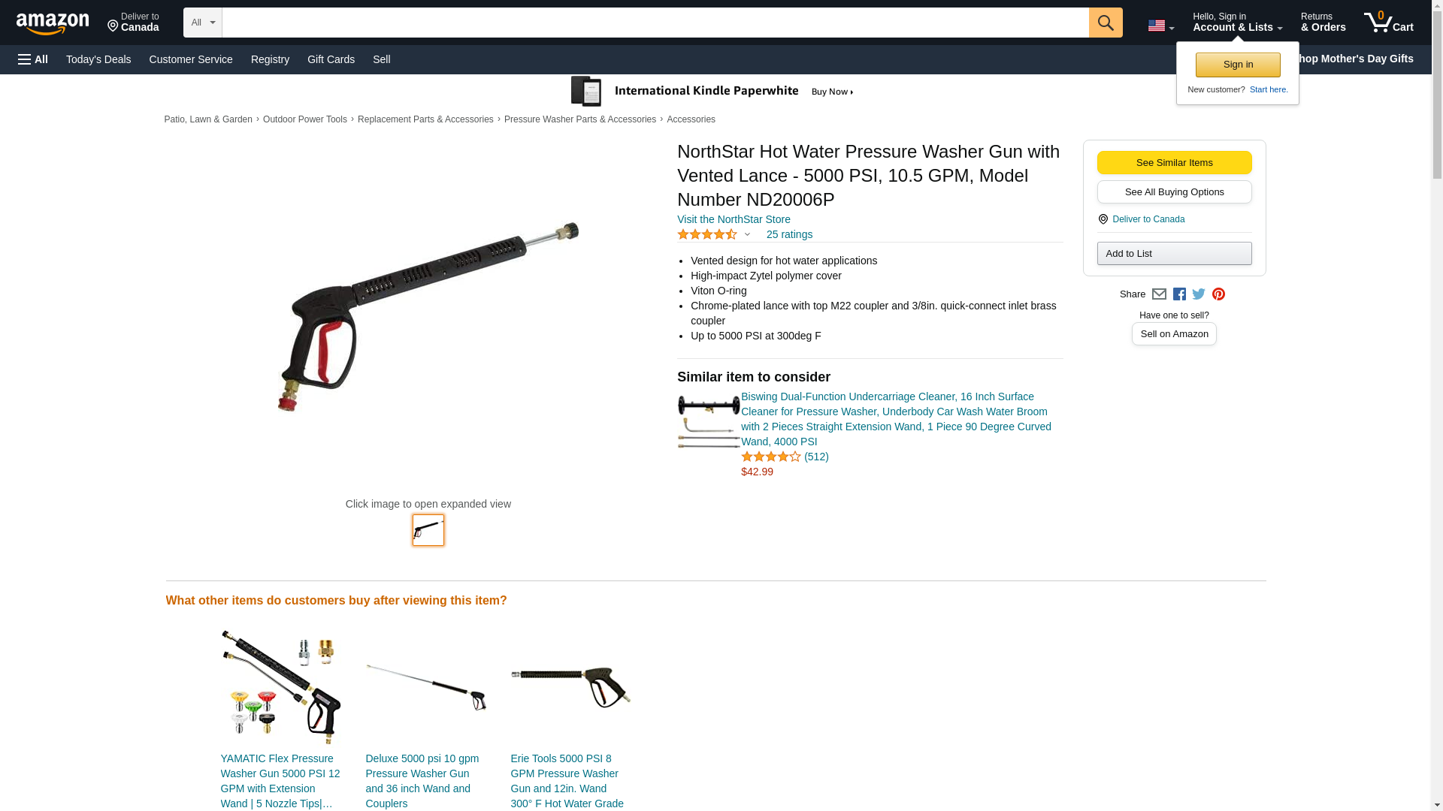Open Gift Cards menu item

tap(331, 59)
